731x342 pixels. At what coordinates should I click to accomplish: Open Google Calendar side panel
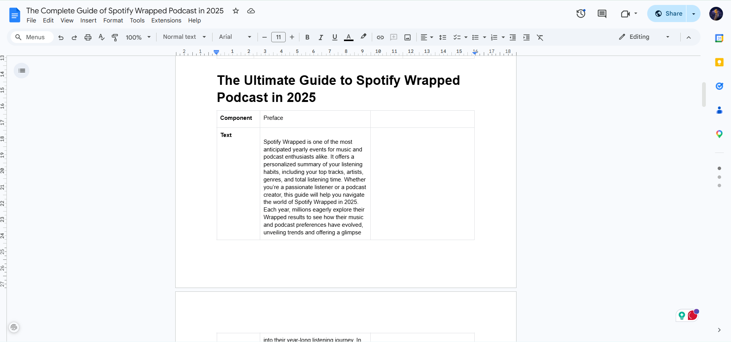click(x=719, y=38)
